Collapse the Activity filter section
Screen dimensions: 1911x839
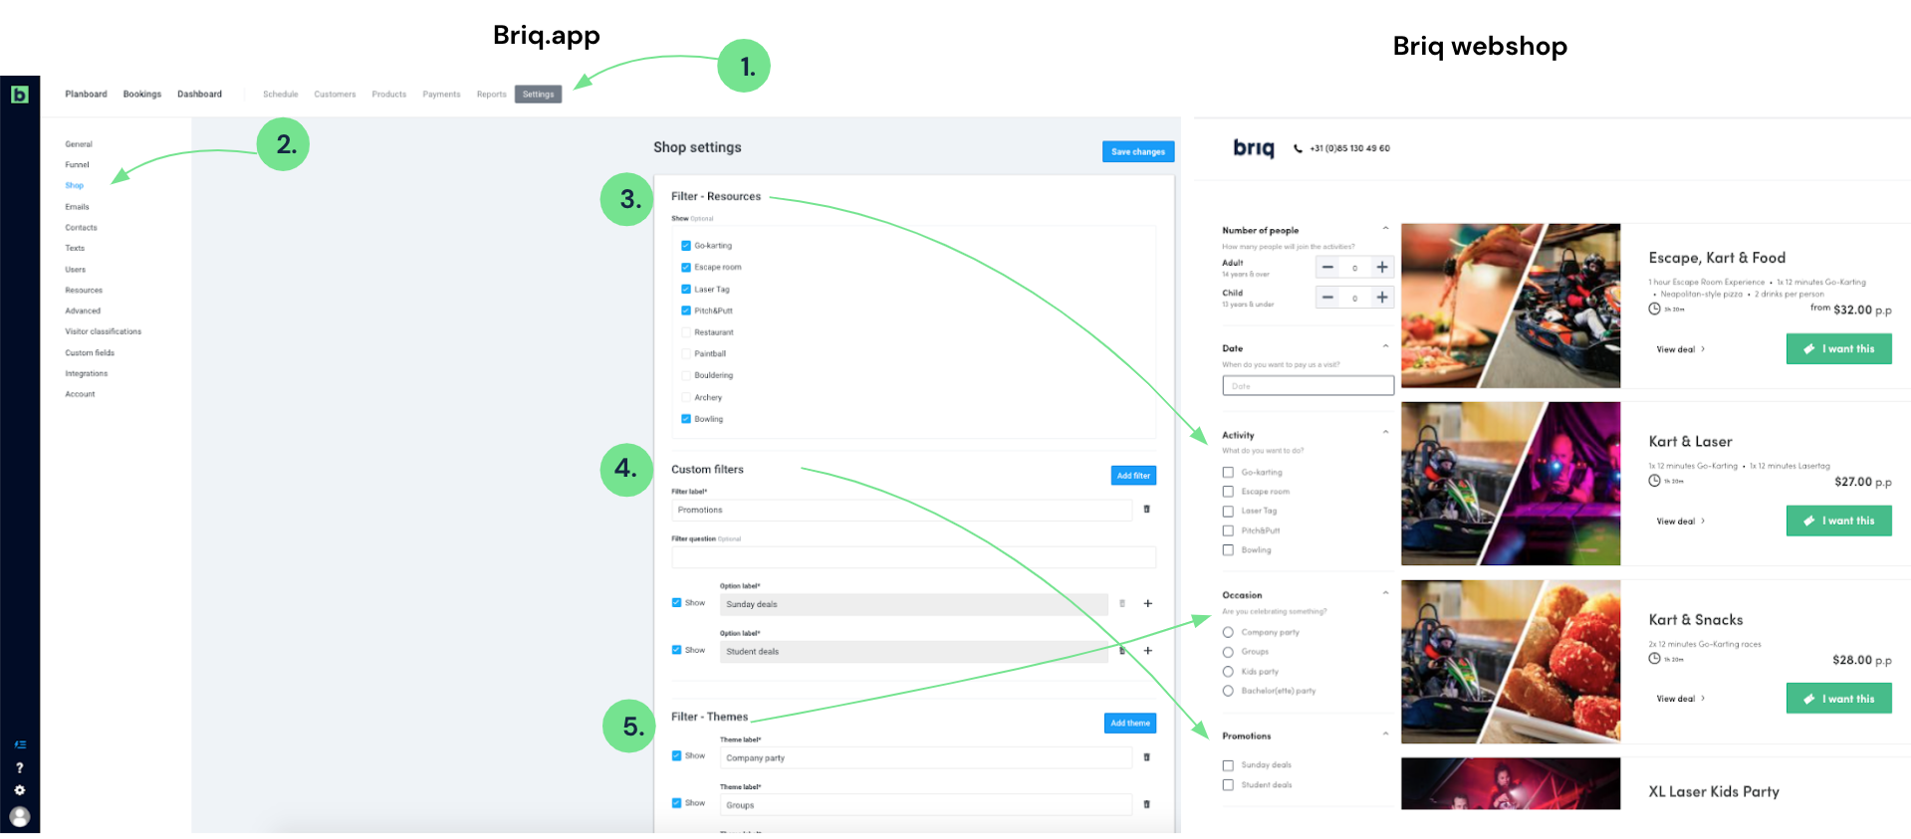(x=1385, y=432)
